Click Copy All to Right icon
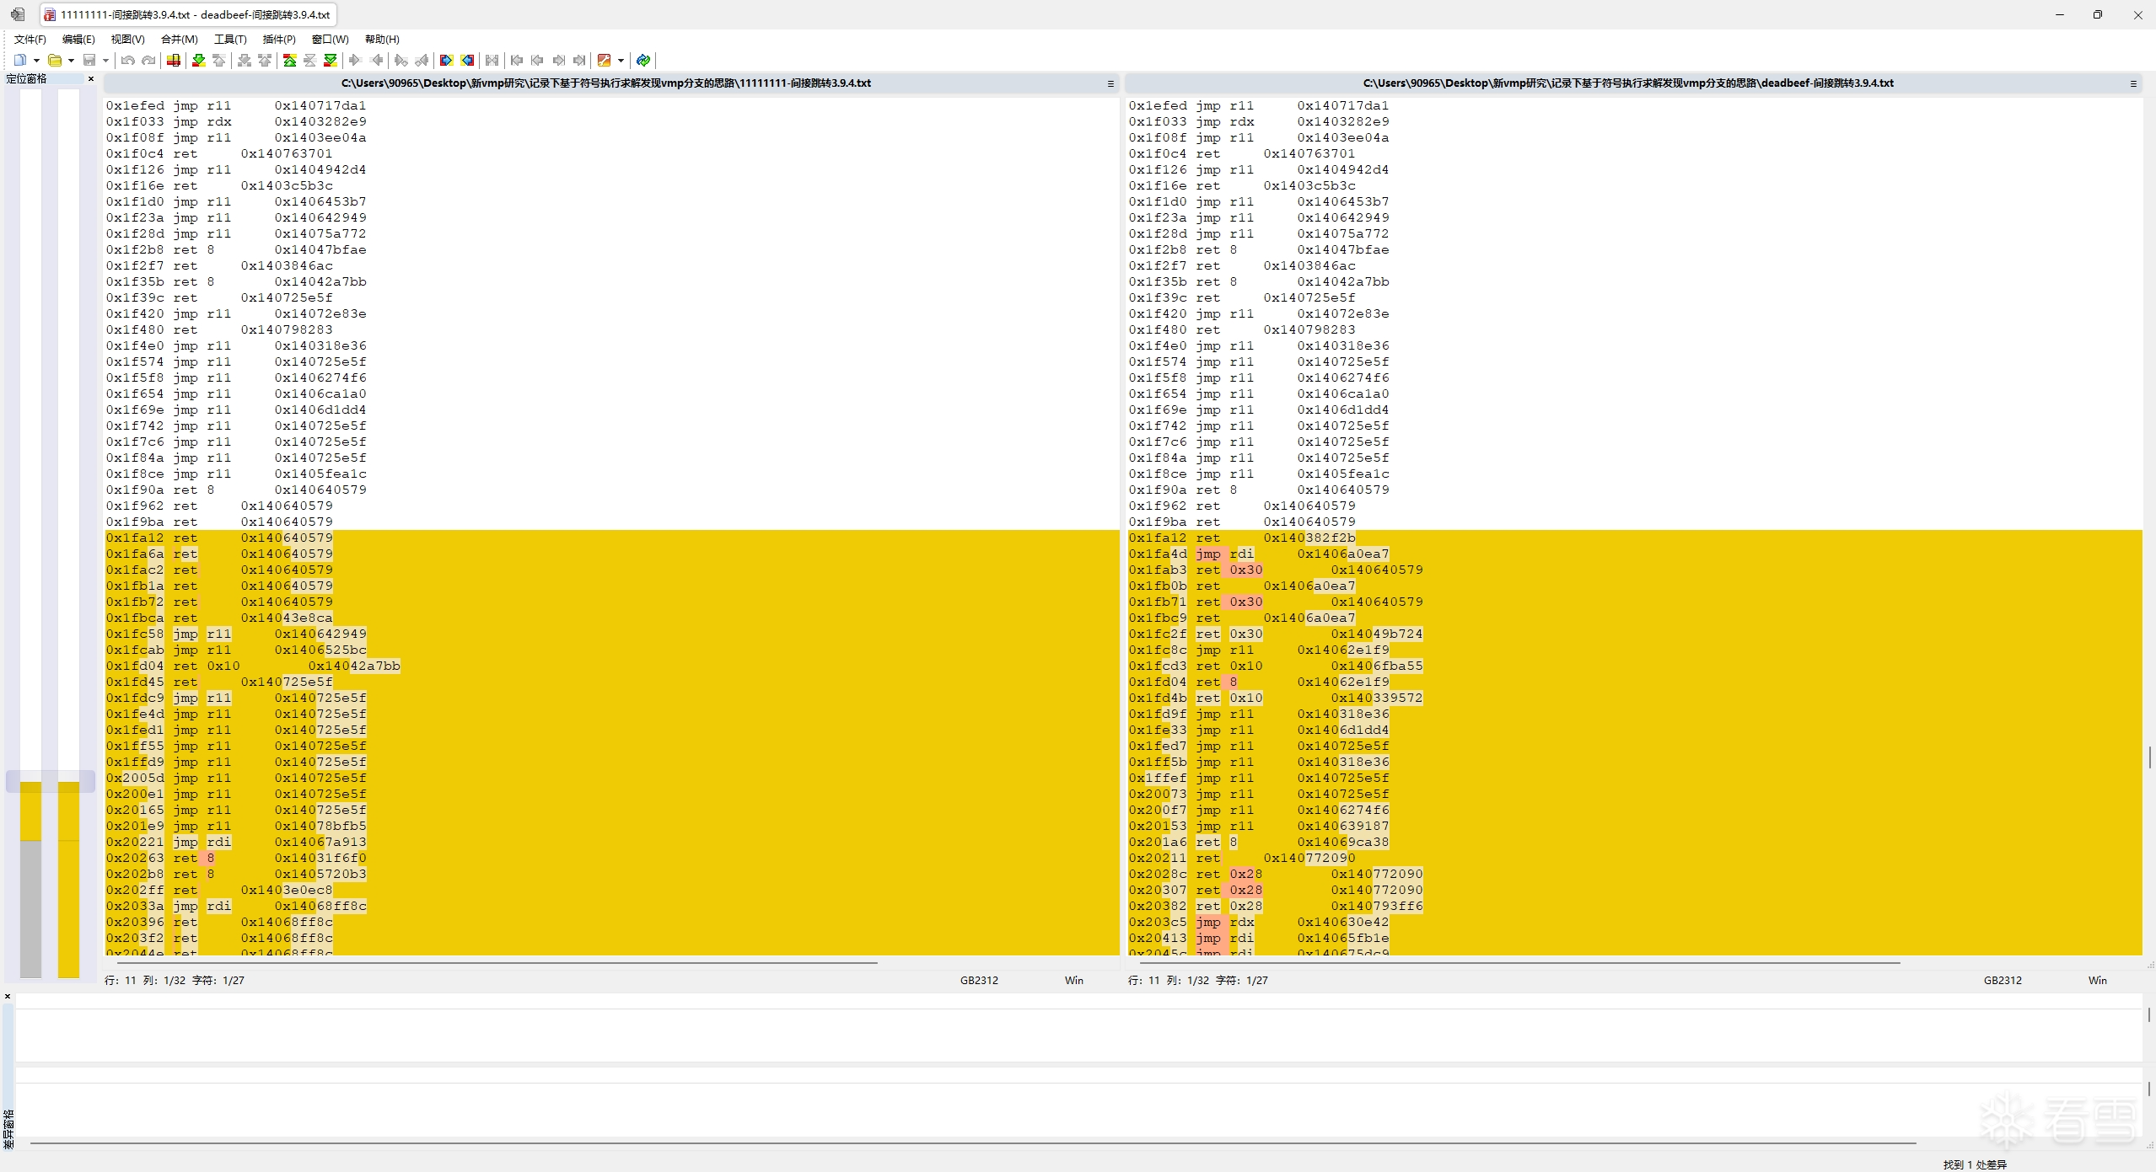The width and height of the screenshot is (2156, 1172). pyautogui.click(x=446, y=60)
